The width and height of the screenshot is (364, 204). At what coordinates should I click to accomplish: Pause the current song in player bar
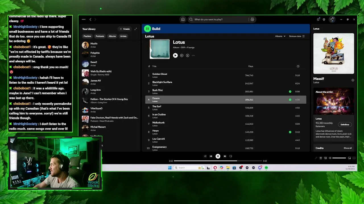218,156
